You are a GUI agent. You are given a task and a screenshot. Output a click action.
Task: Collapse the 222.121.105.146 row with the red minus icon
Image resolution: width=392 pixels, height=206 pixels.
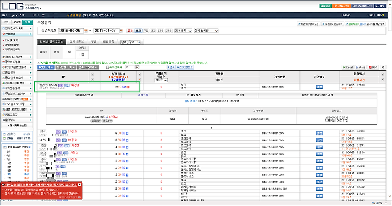coord(128,87)
